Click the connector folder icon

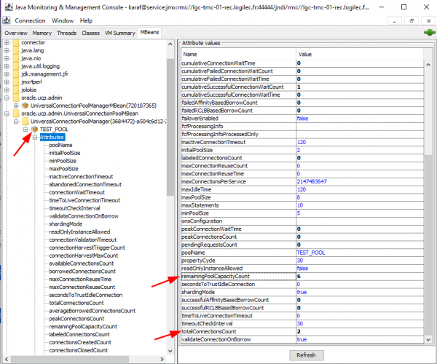pyautogui.click(x=15, y=44)
